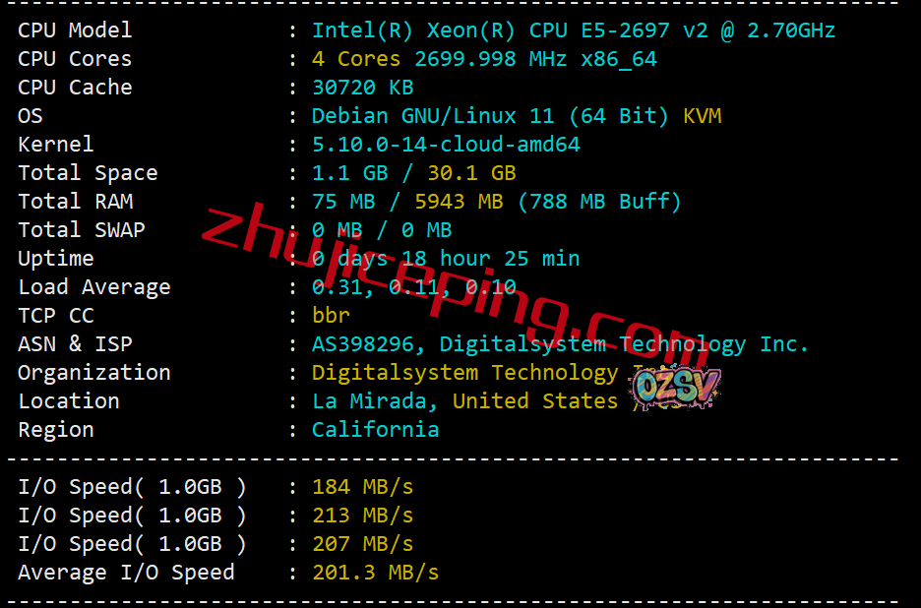The width and height of the screenshot is (921, 608).
Task: Click the California region value
Action: point(375,430)
